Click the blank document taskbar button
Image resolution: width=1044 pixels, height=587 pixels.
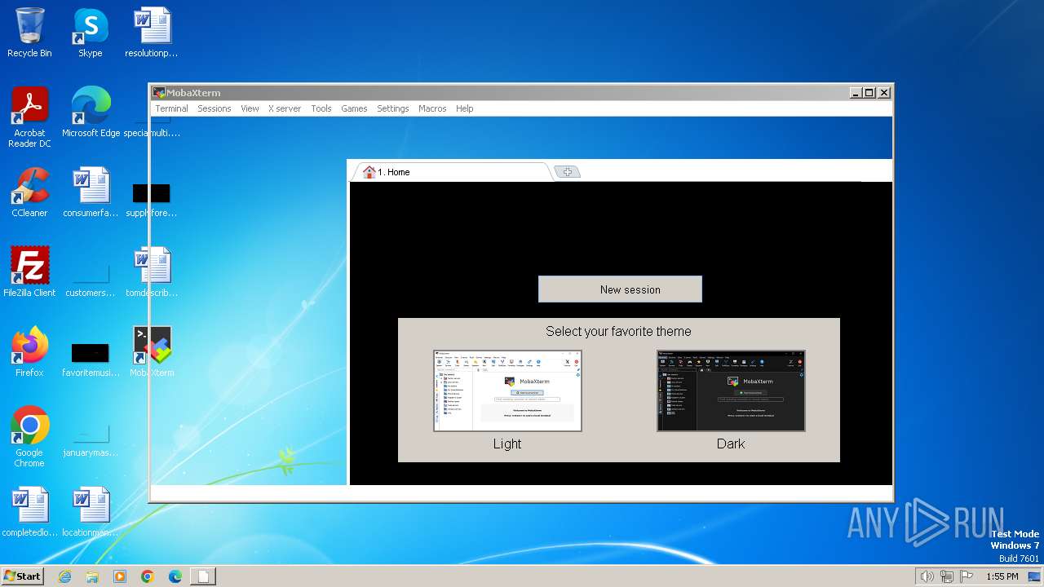coord(203,576)
